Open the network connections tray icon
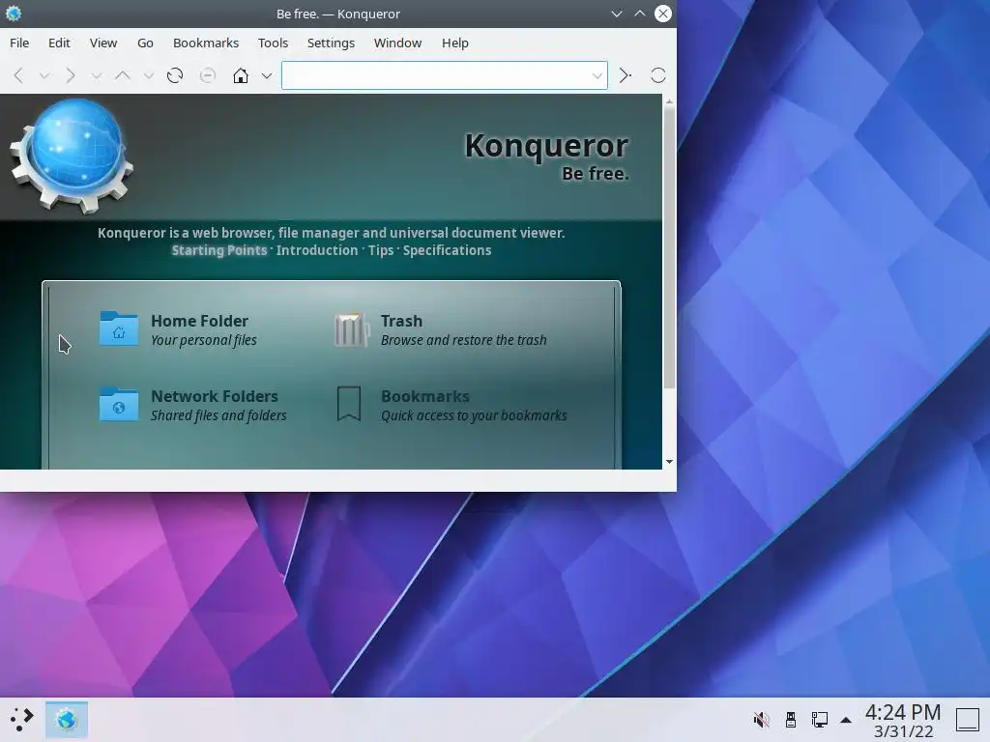 coord(820,719)
